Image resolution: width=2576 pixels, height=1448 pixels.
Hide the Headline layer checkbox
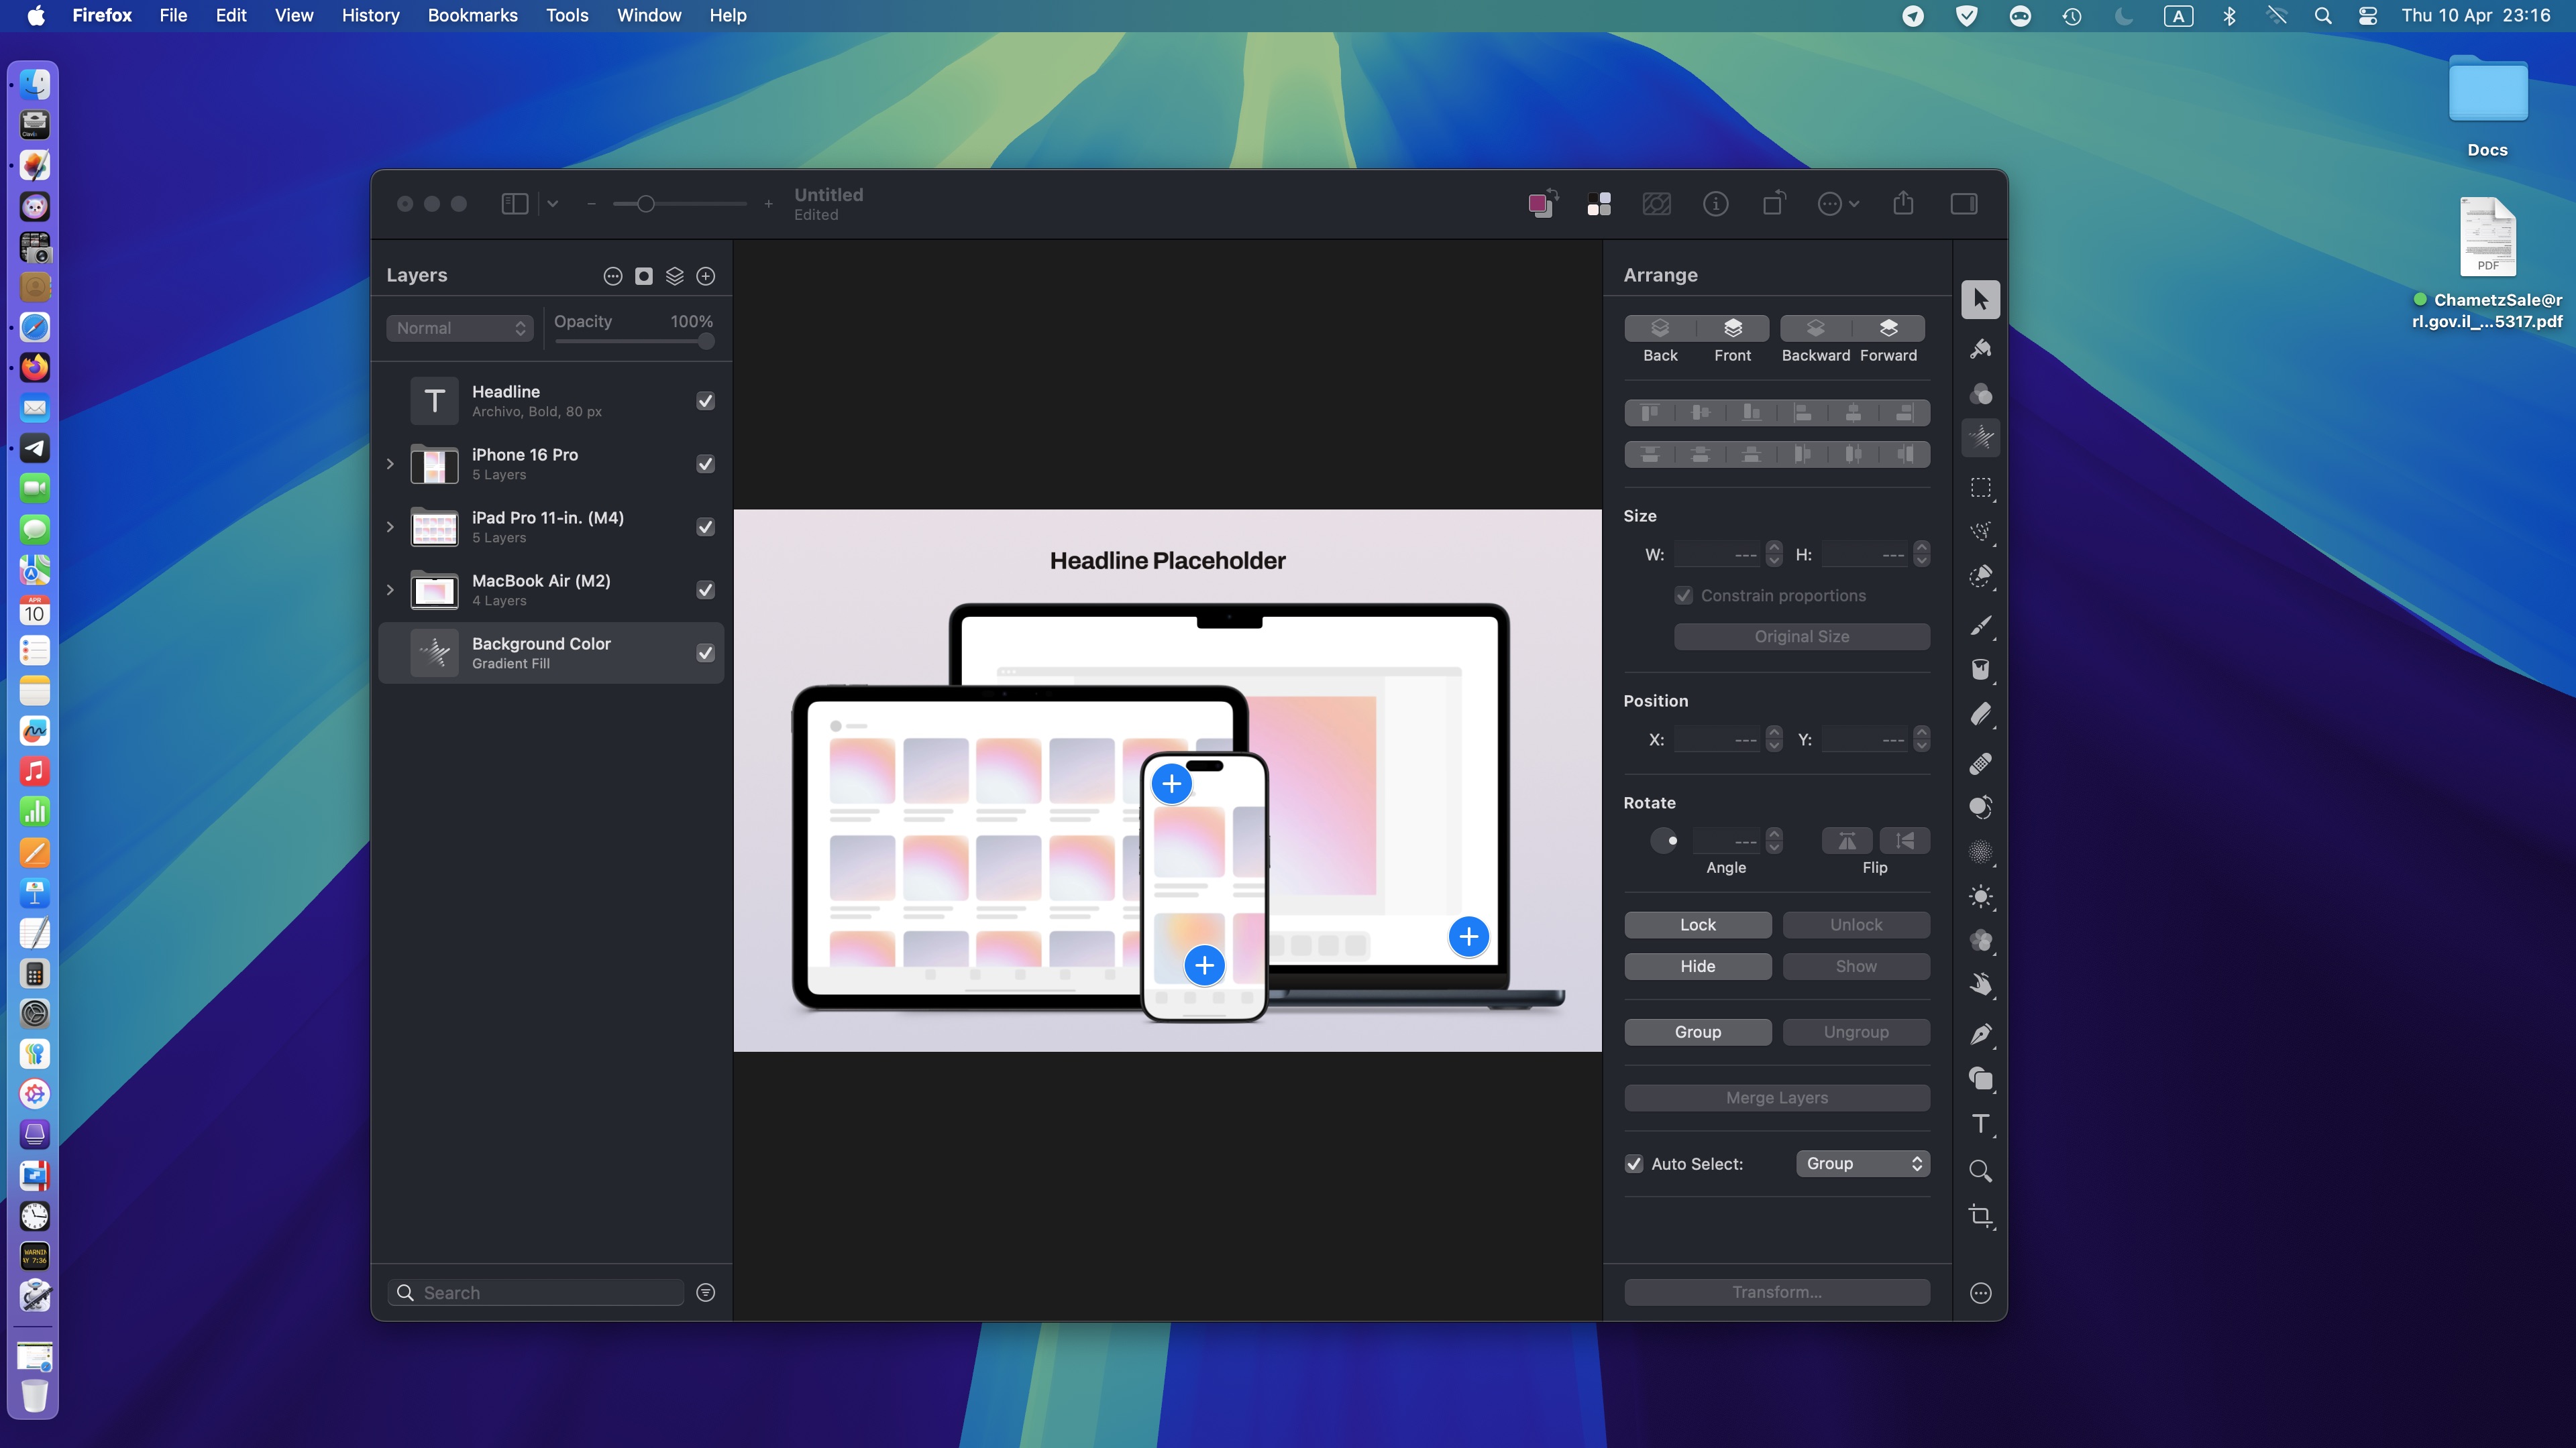(705, 401)
